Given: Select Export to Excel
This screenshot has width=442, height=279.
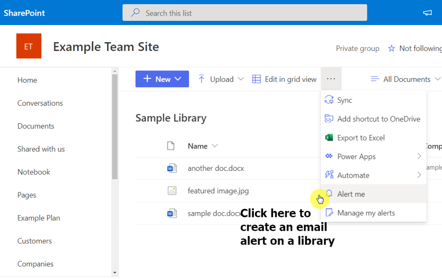Looking at the screenshot, I should pos(373,138).
